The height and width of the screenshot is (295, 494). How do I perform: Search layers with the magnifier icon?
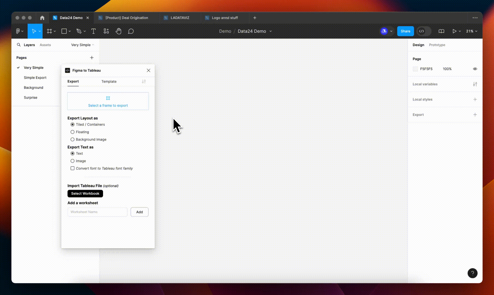[x=19, y=45]
